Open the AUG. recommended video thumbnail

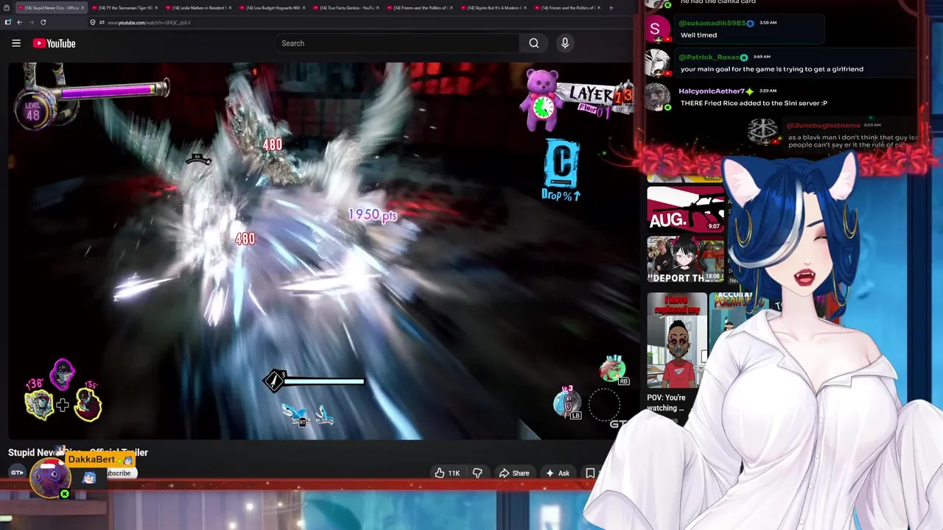(x=685, y=209)
